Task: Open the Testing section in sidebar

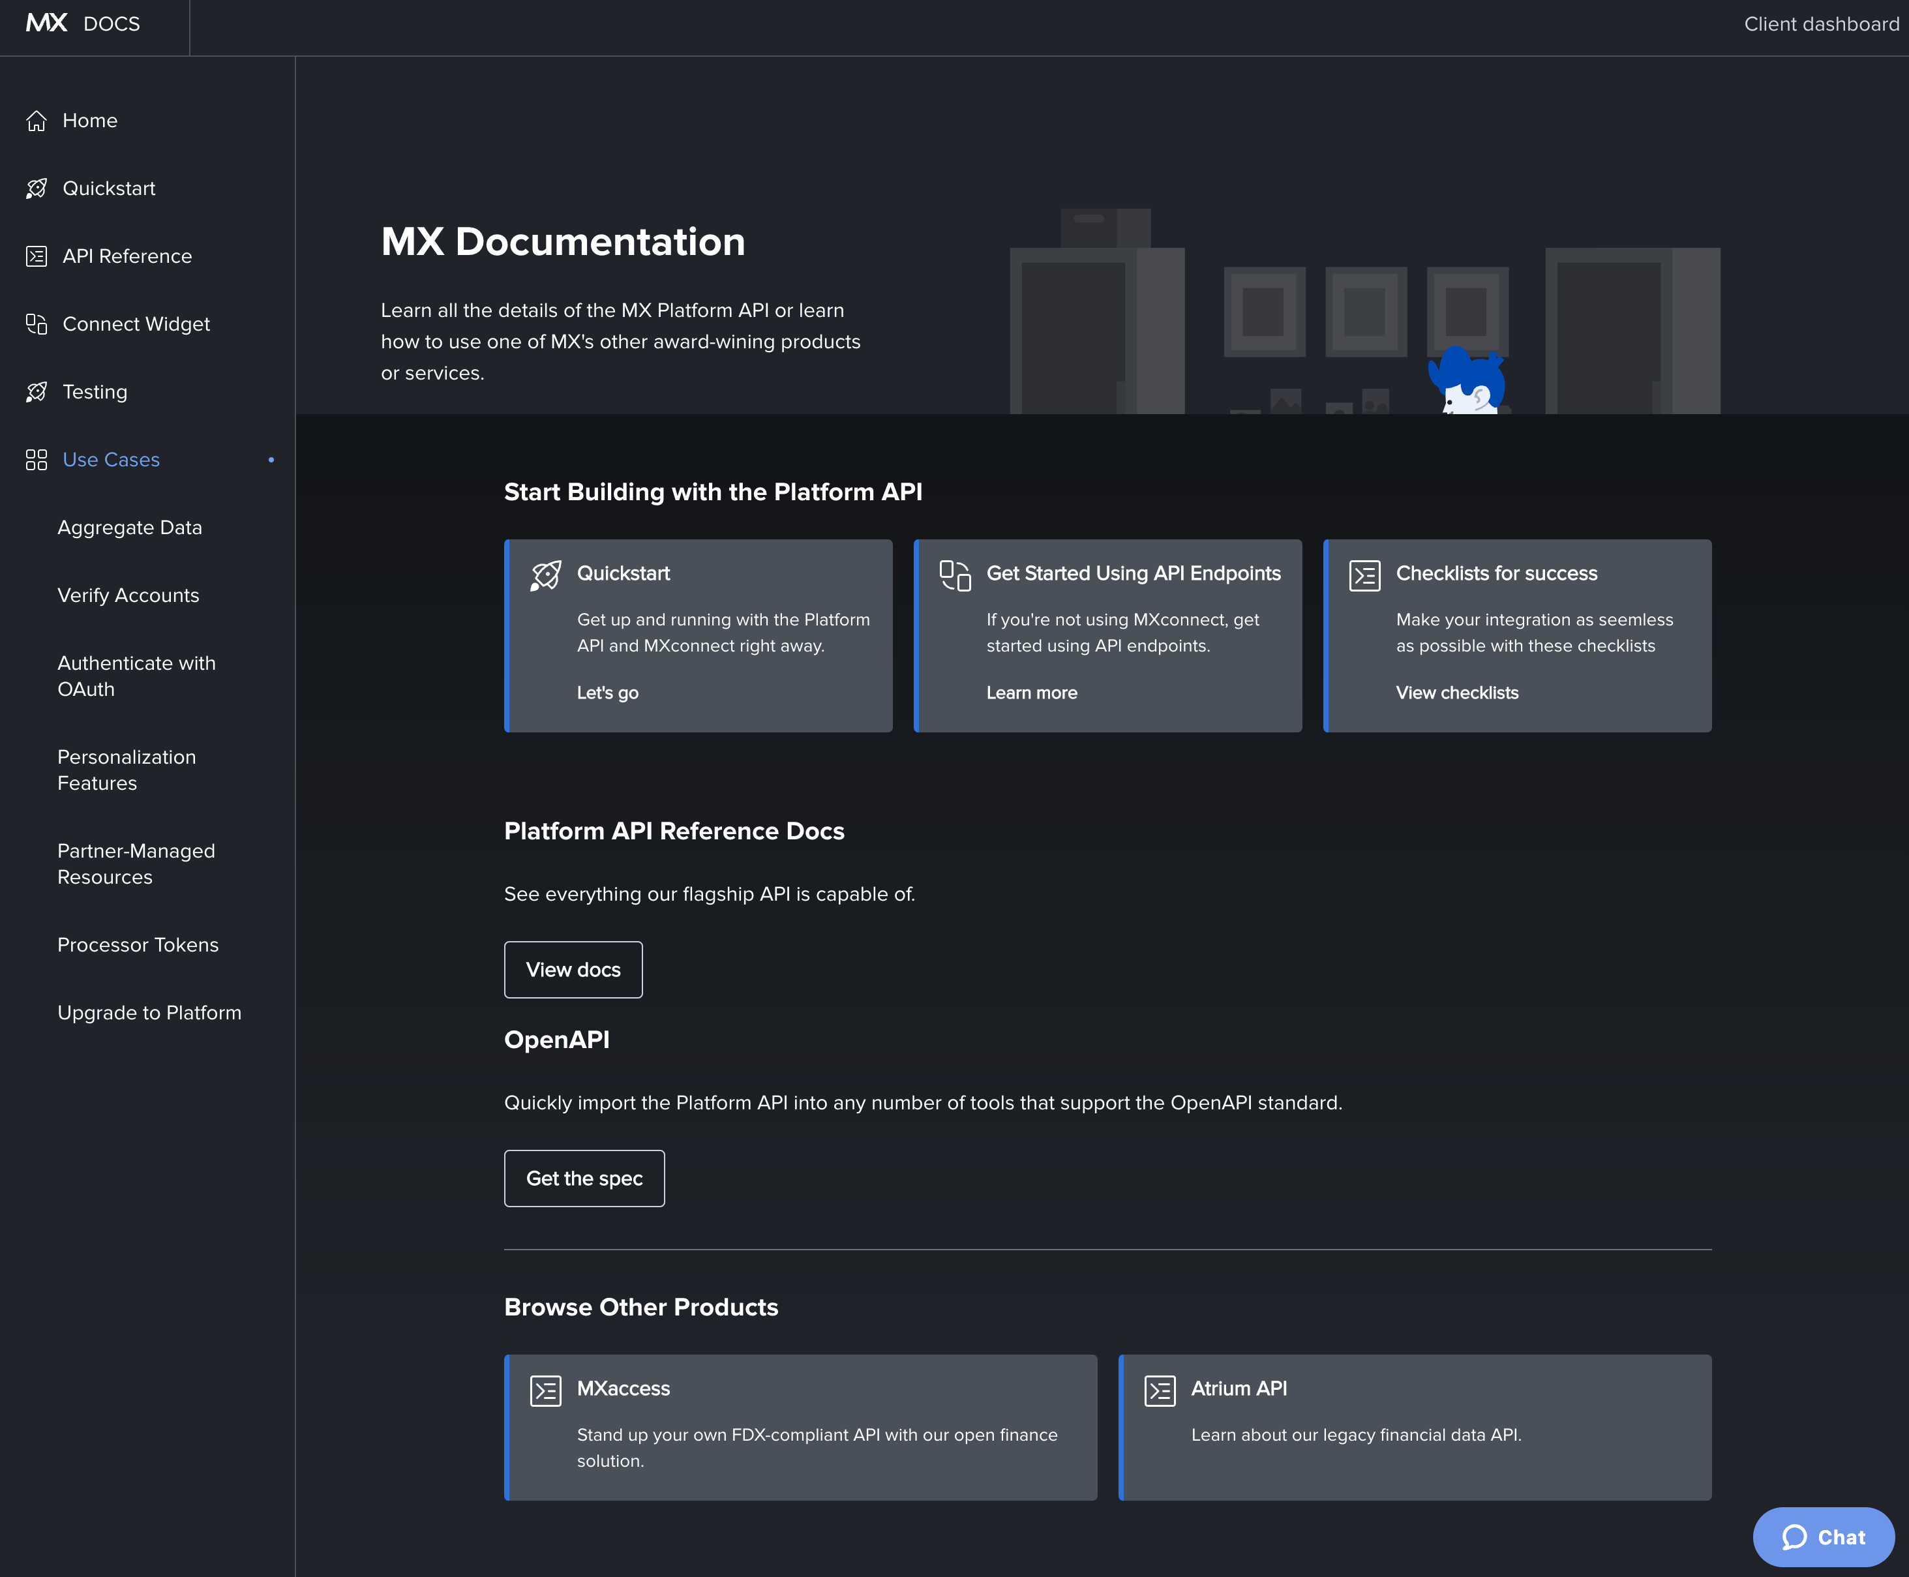Action: click(x=95, y=391)
